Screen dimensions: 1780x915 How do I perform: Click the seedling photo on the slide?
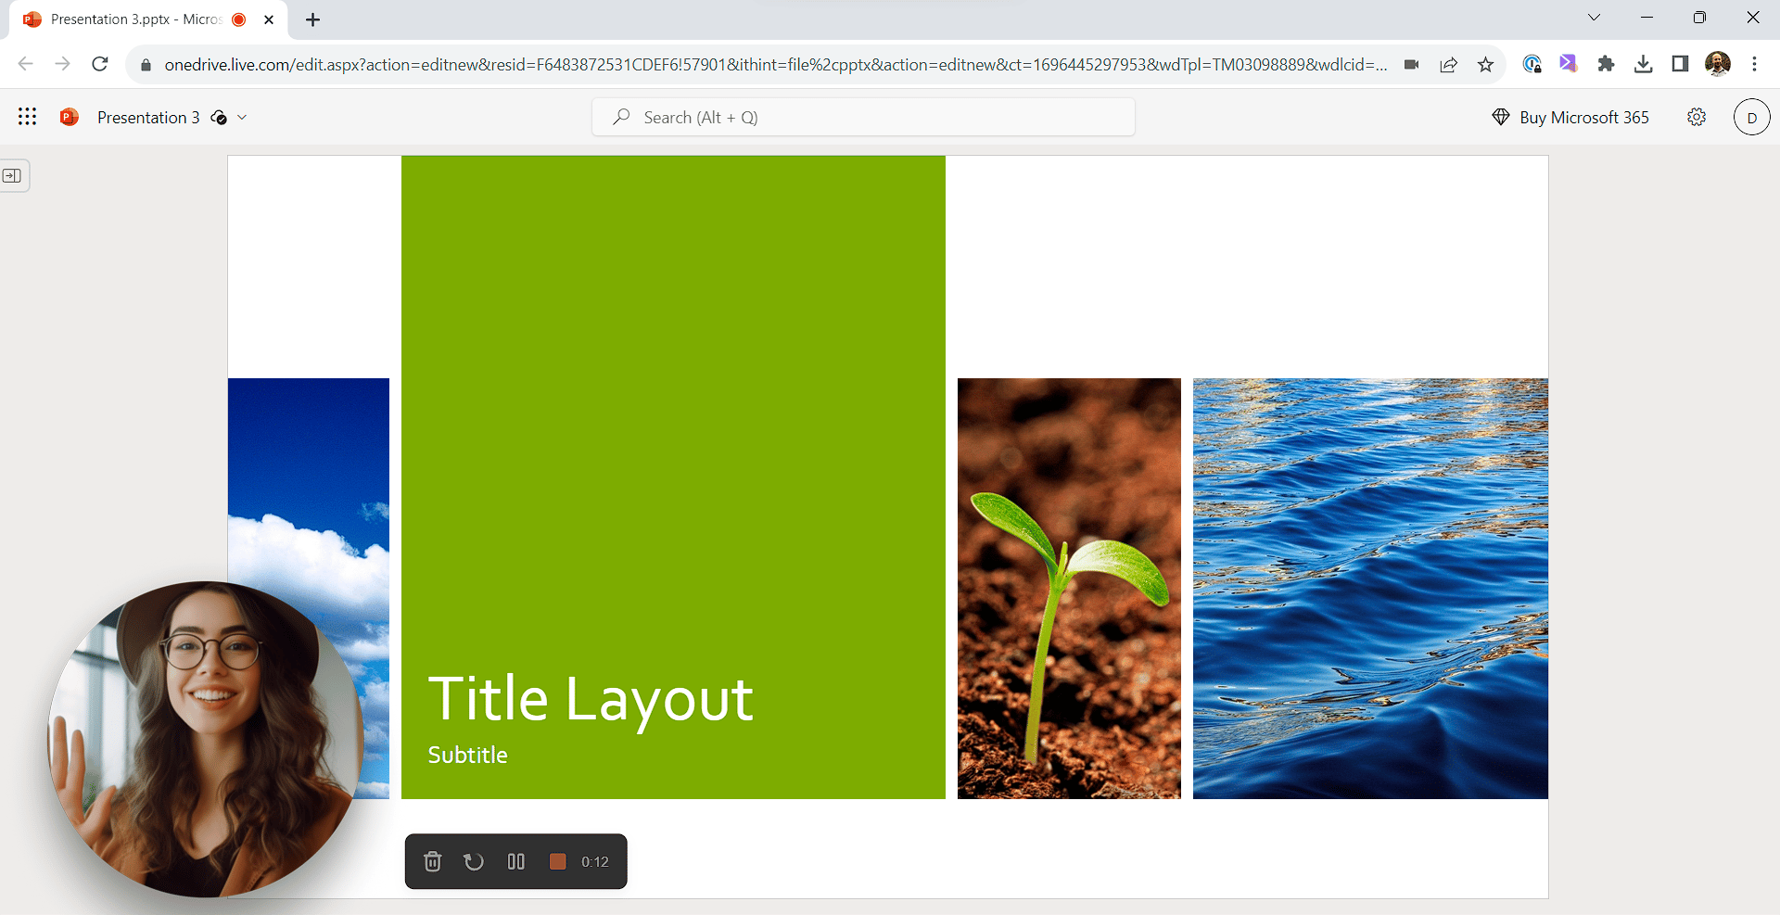pyautogui.click(x=1069, y=589)
